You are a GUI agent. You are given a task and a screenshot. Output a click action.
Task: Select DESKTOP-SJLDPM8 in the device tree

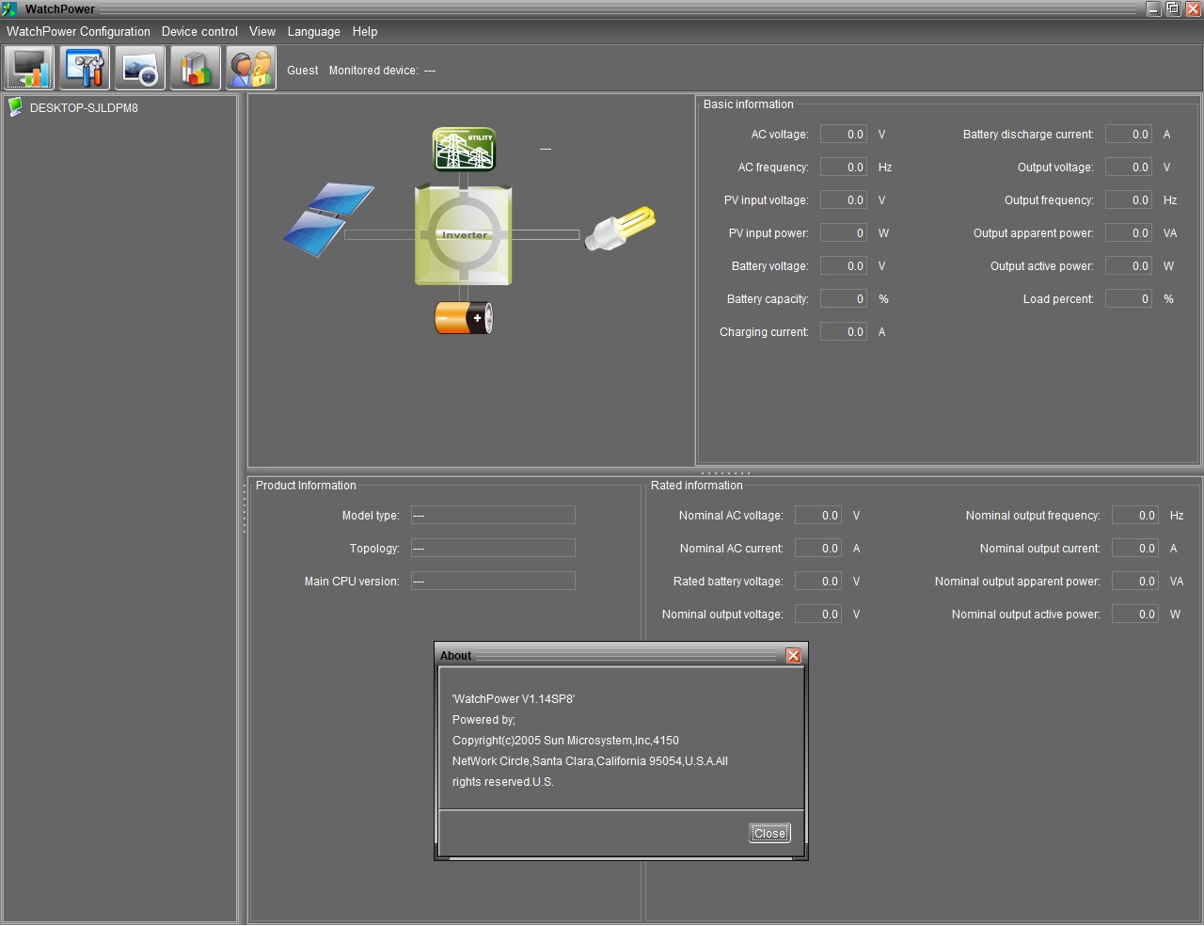84,108
